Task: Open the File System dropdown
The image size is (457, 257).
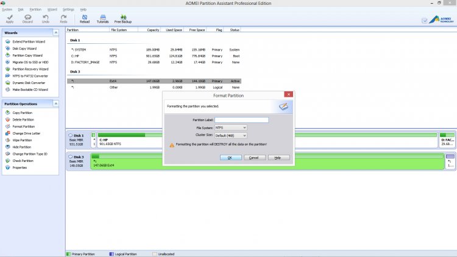Action: click(230, 128)
